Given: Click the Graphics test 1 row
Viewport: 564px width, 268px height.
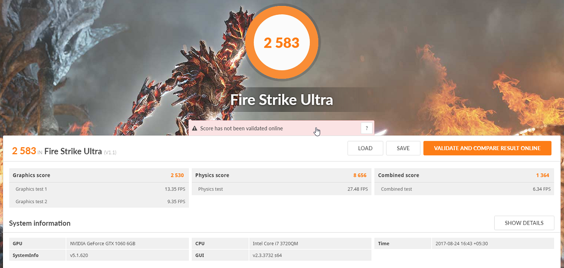Looking at the screenshot, I should [99, 189].
